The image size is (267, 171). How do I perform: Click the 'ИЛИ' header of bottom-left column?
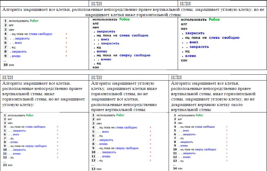pos(7,77)
